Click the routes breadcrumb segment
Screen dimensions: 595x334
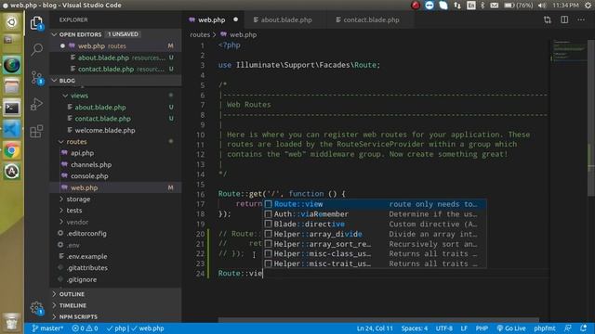click(200, 34)
